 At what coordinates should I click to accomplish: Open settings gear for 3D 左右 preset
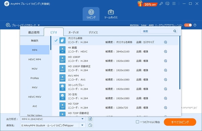point(166,98)
